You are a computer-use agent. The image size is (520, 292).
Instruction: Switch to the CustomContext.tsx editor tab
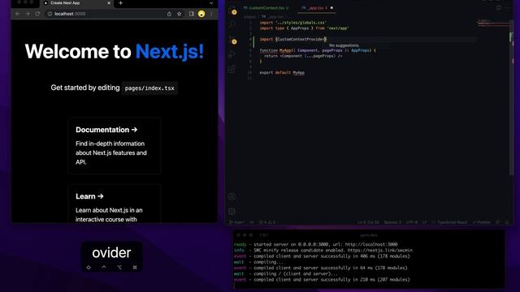pos(266,7)
